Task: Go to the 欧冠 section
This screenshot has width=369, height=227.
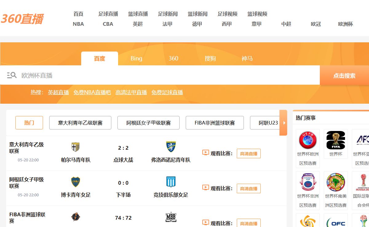Action: click(x=316, y=24)
